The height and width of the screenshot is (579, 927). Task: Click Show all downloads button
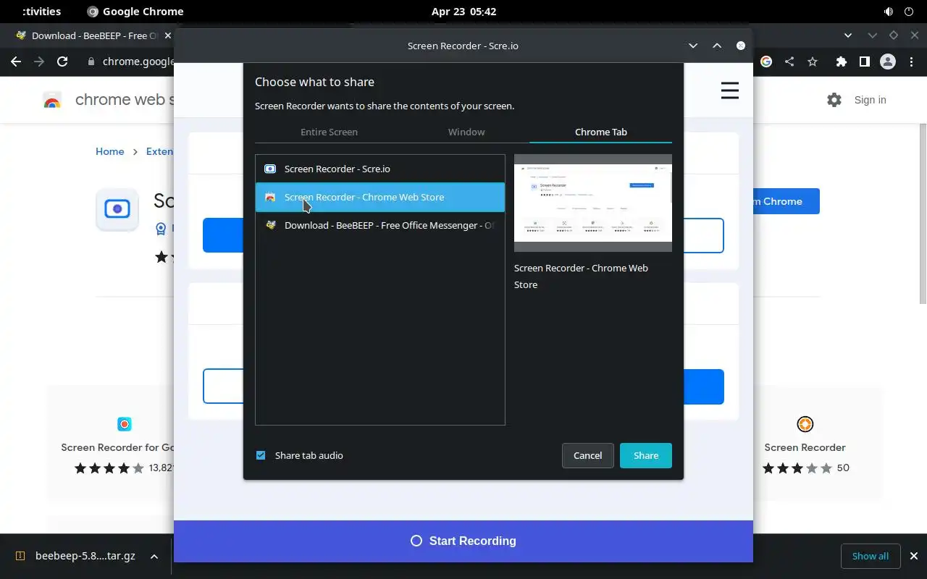[x=871, y=556]
